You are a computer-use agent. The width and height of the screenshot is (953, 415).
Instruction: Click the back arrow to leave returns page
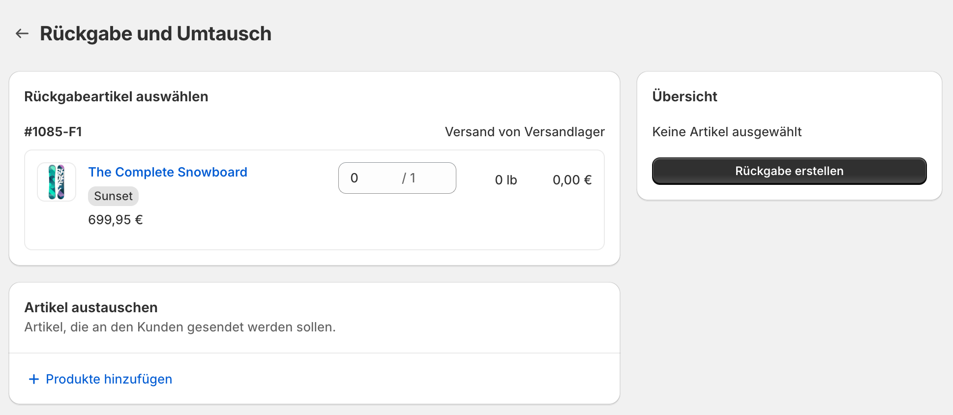pos(21,33)
